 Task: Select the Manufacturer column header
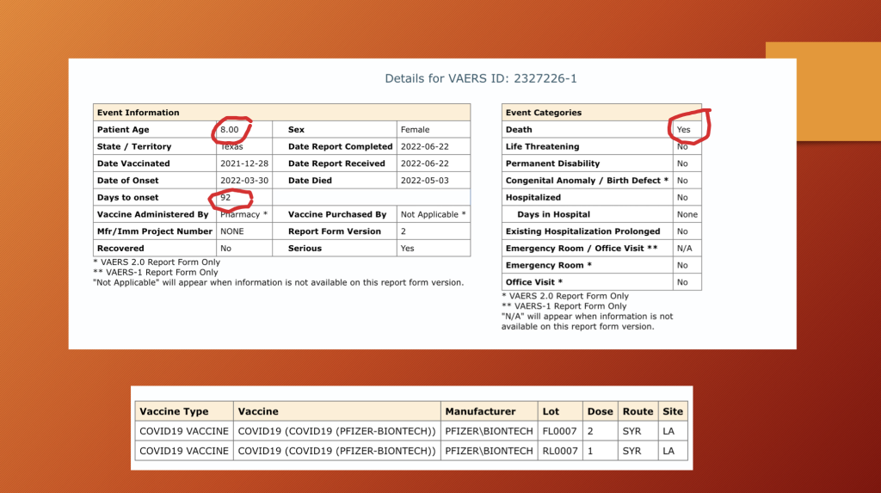coord(480,411)
